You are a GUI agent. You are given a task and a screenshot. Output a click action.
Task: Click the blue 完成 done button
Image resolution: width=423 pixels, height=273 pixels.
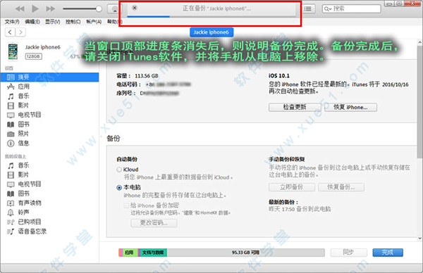388,253
